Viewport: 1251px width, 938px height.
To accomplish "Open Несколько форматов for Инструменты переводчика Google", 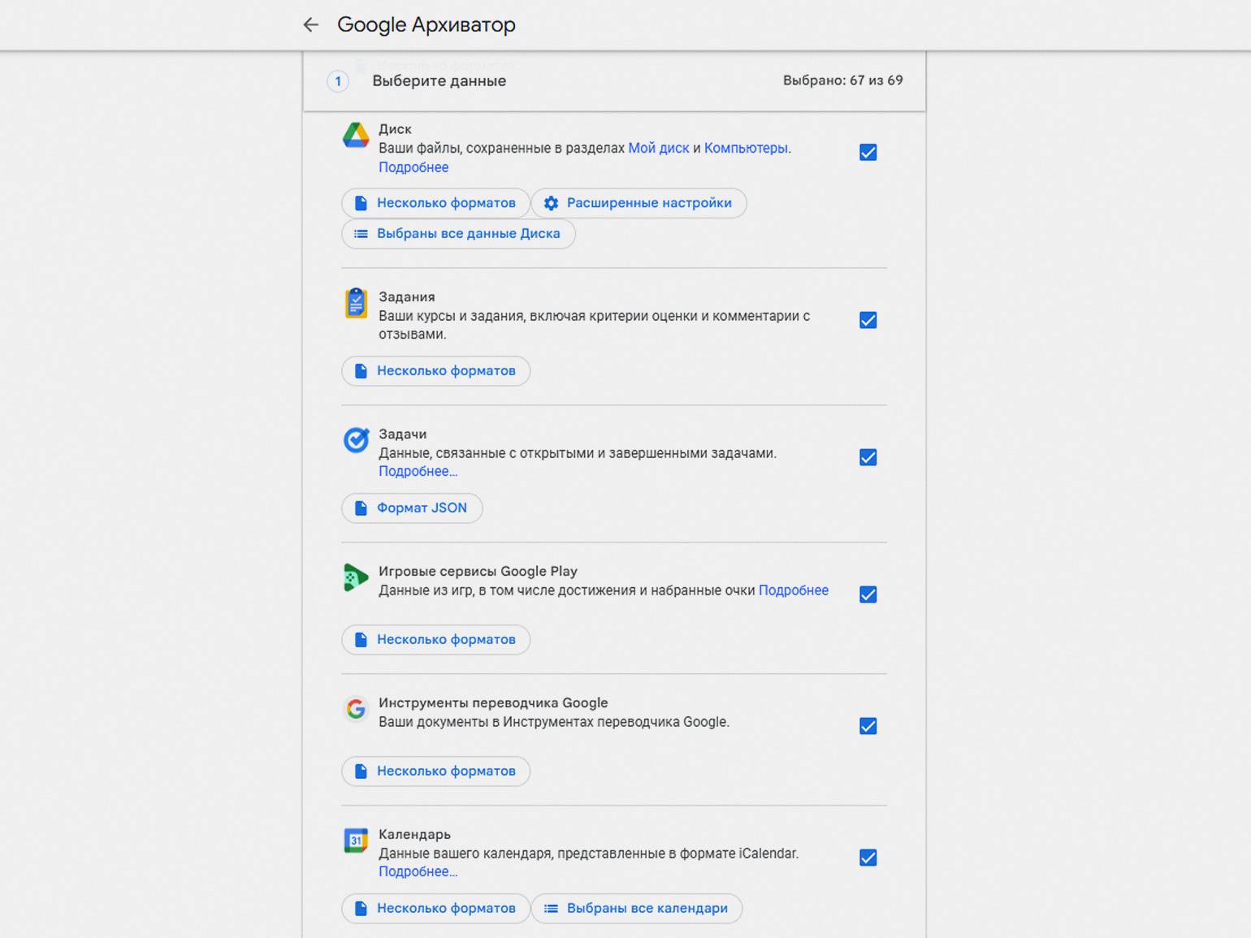I will (x=435, y=772).
